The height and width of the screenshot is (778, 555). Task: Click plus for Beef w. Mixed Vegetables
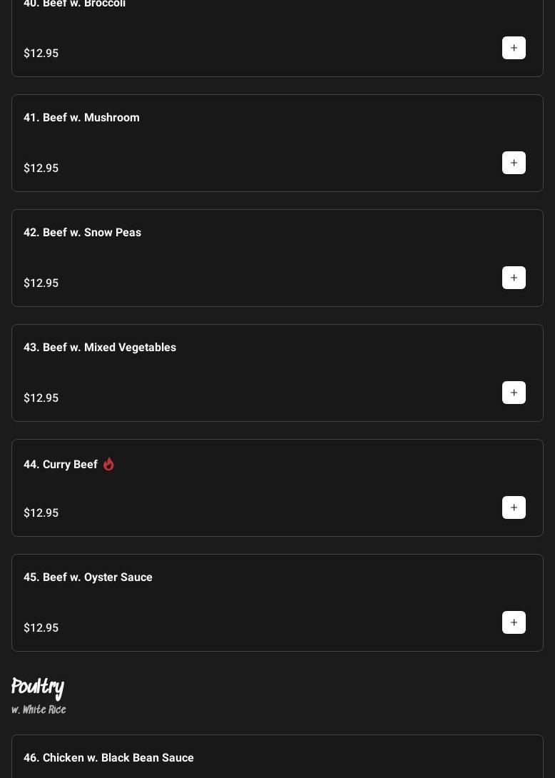click(514, 393)
